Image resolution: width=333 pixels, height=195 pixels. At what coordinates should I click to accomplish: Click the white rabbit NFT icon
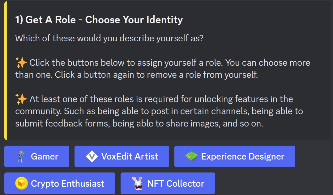(x=138, y=184)
